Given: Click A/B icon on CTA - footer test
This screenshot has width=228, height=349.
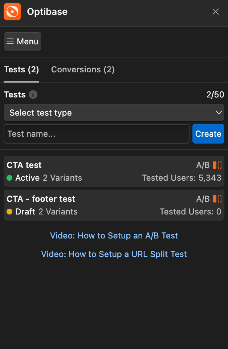Looking at the screenshot, I should click(217, 199).
